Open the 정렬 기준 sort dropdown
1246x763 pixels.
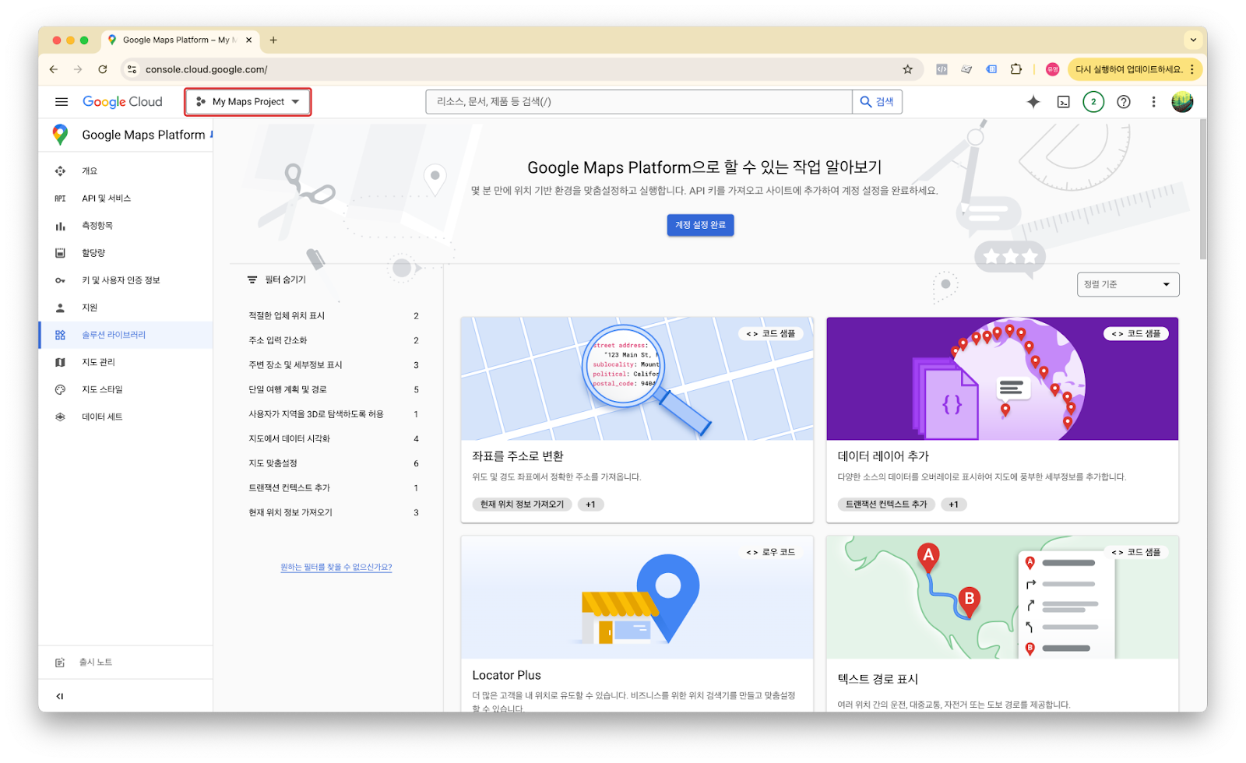point(1128,284)
